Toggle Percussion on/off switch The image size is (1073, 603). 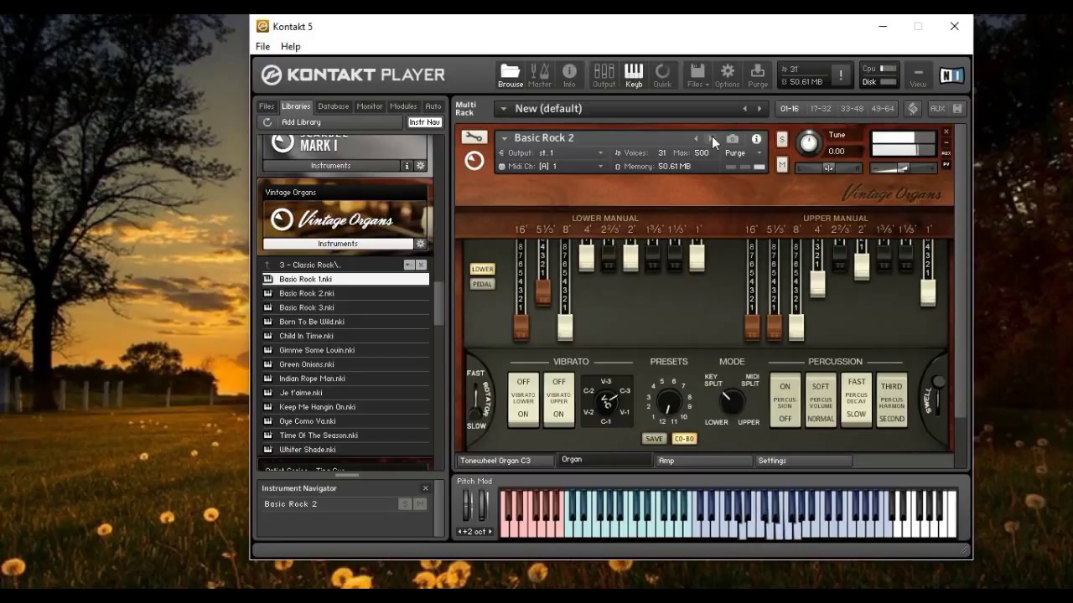click(x=785, y=401)
